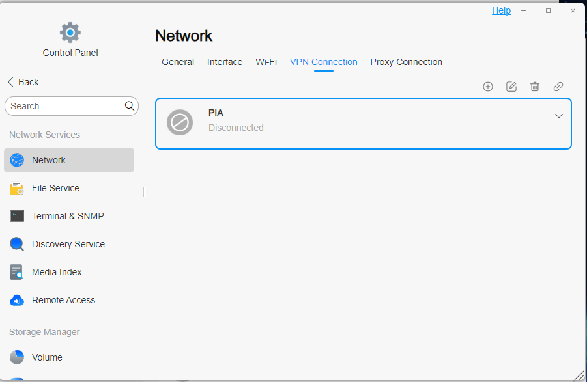Click the Network globe icon in sidebar
Viewport: 587px width, 382px height.
click(x=17, y=160)
